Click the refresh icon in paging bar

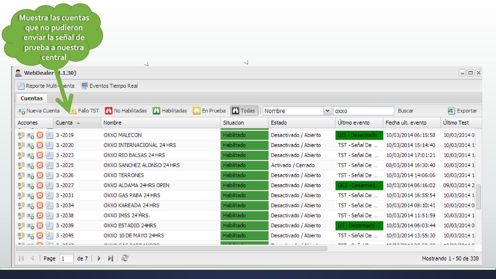click(125, 258)
